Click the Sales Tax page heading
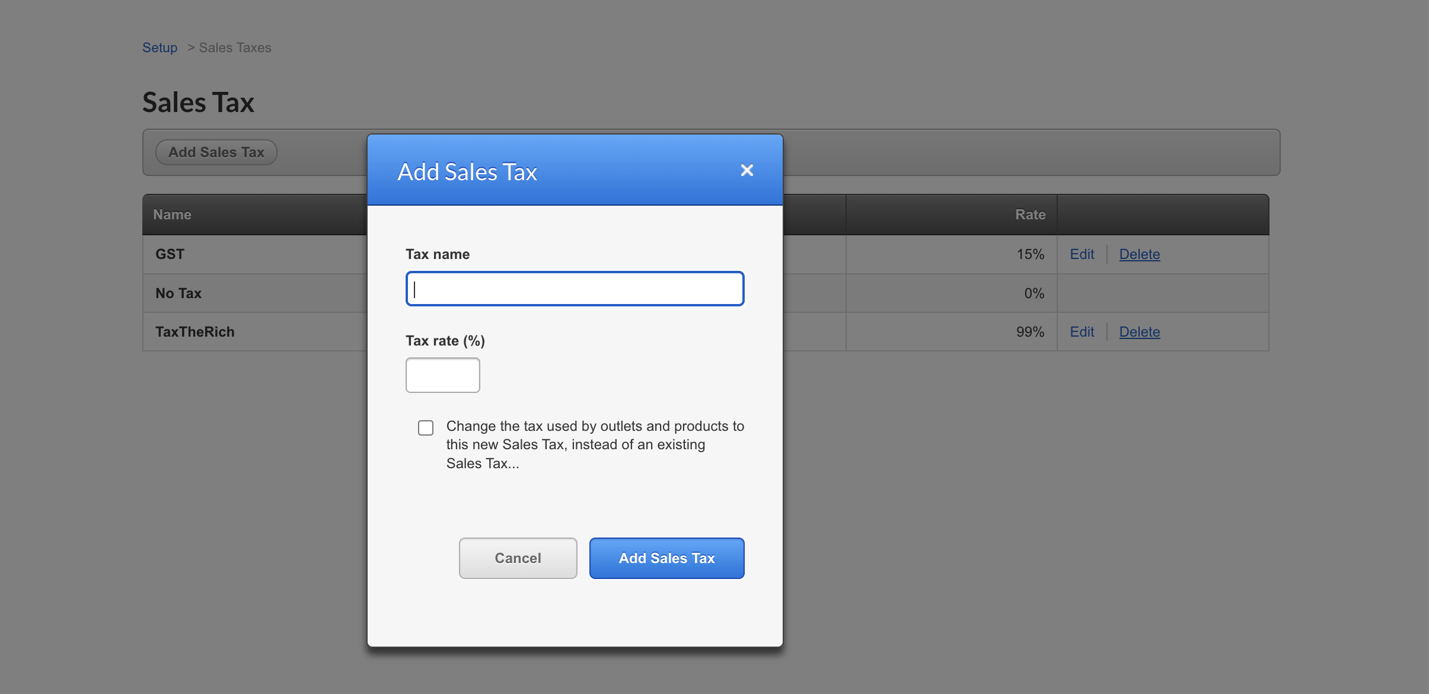This screenshot has height=694, width=1429. (198, 102)
